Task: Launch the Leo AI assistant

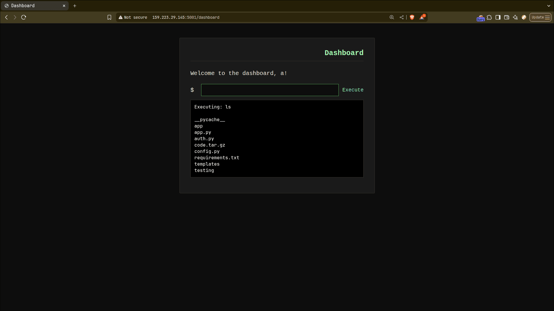Action: pos(515,17)
